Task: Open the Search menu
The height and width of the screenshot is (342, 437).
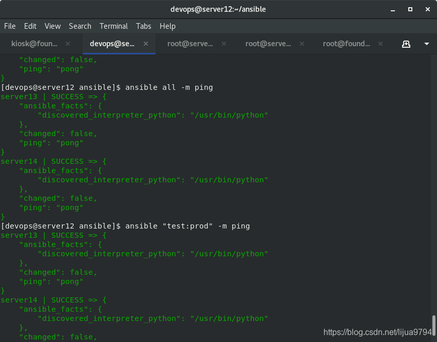Action: tap(80, 26)
